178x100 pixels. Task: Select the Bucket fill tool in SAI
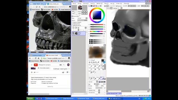coord(90,72)
